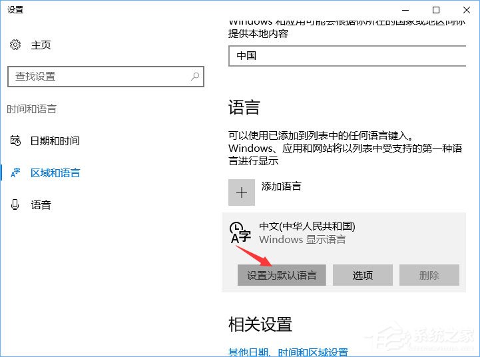Maximize the 设置 window

tap(436, 10)
